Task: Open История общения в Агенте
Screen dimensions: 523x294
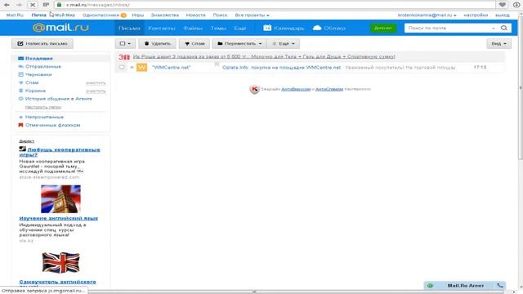Action: point(58,99)
